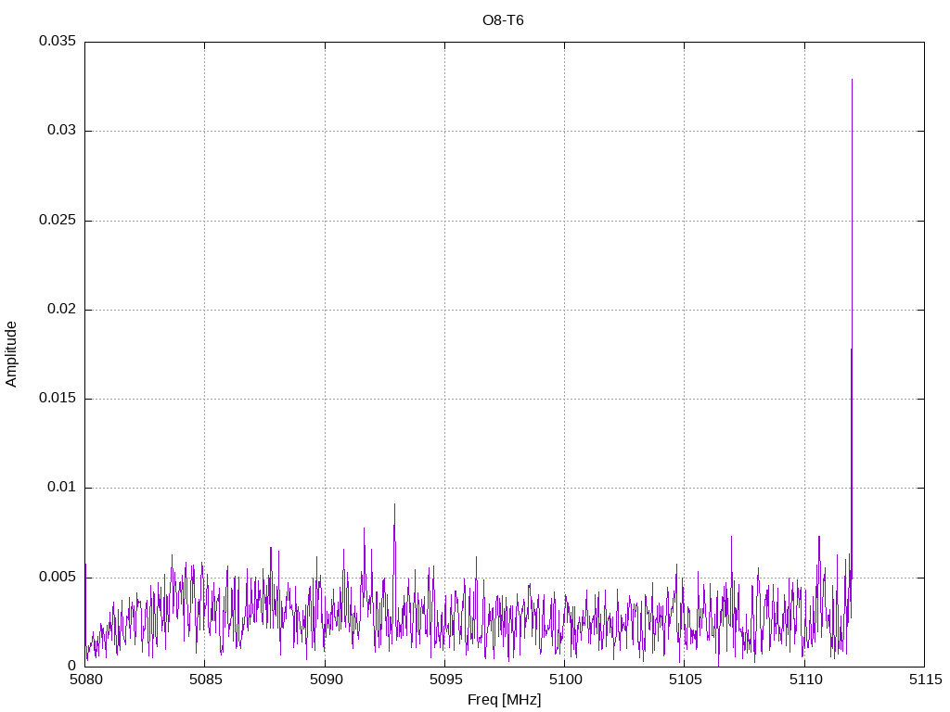Select the 0.005 y-axis tick label
The height and width of the screenshot is (712, 950).
57,577
